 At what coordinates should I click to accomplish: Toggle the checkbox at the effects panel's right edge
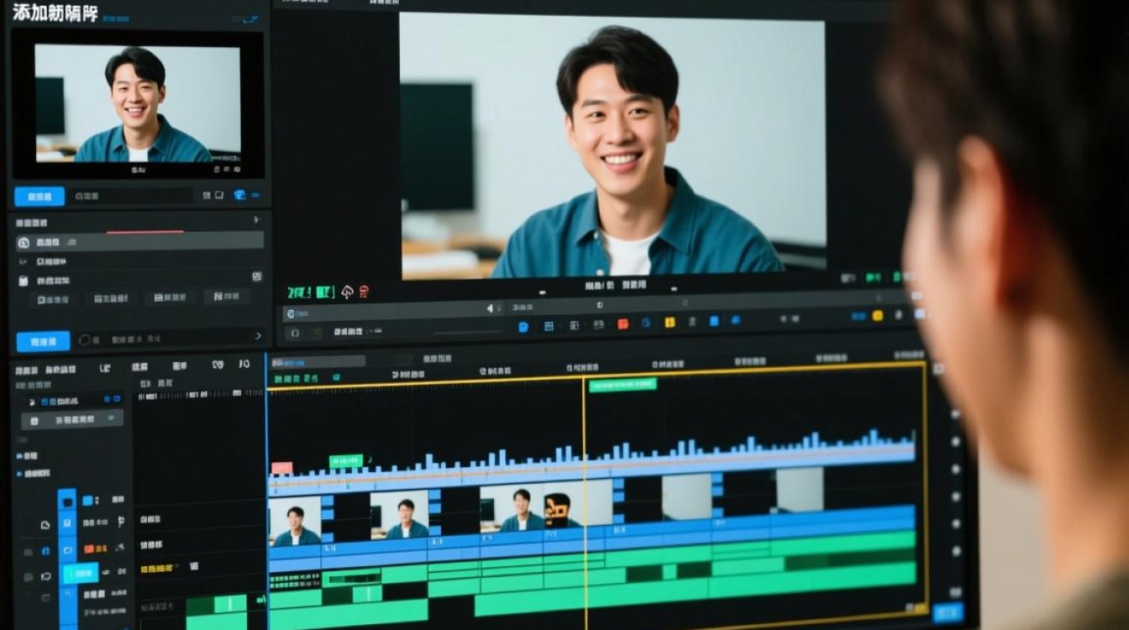pyautogui.click(x=257, y=276)
